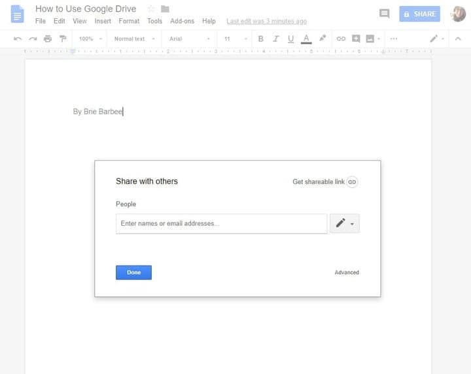471x374 pixels.
Task: Star the document title
Action: 151,9
